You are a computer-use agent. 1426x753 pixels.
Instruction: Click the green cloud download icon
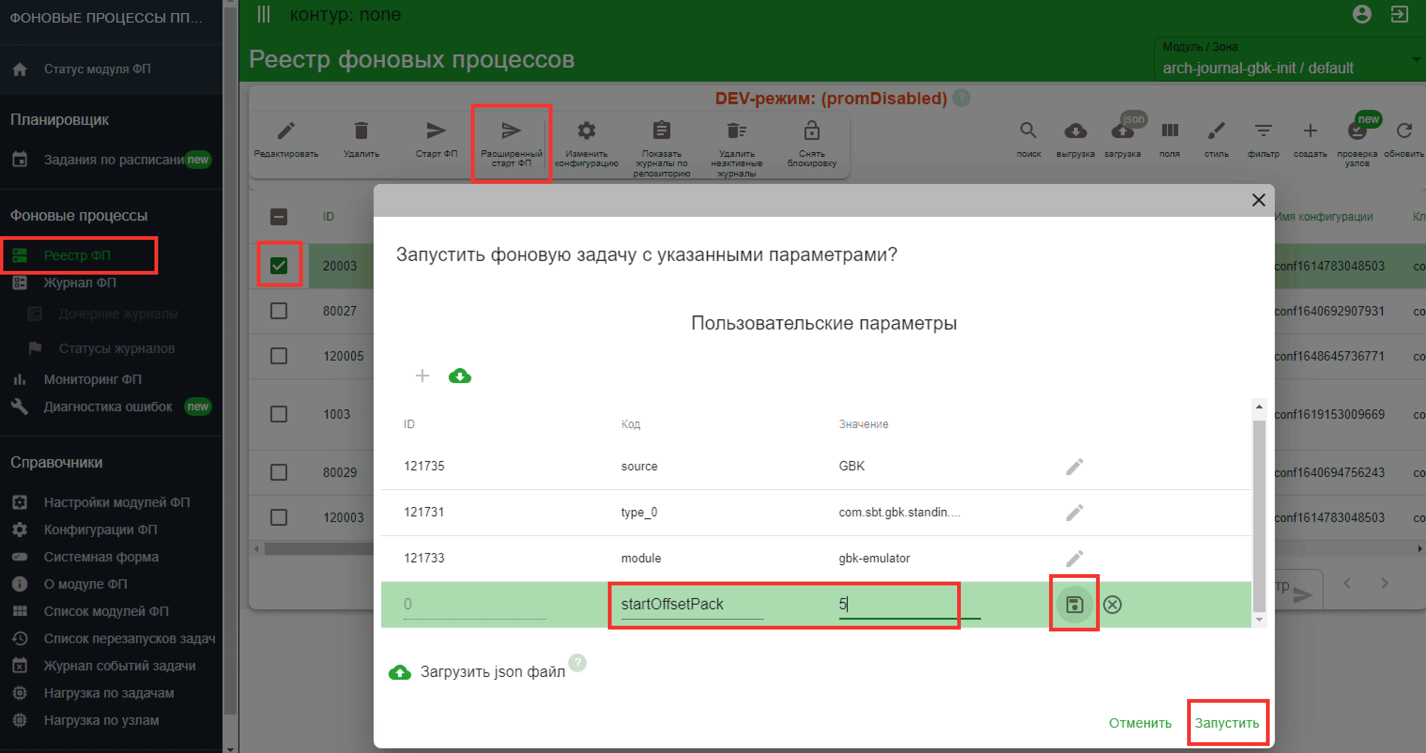460,376
